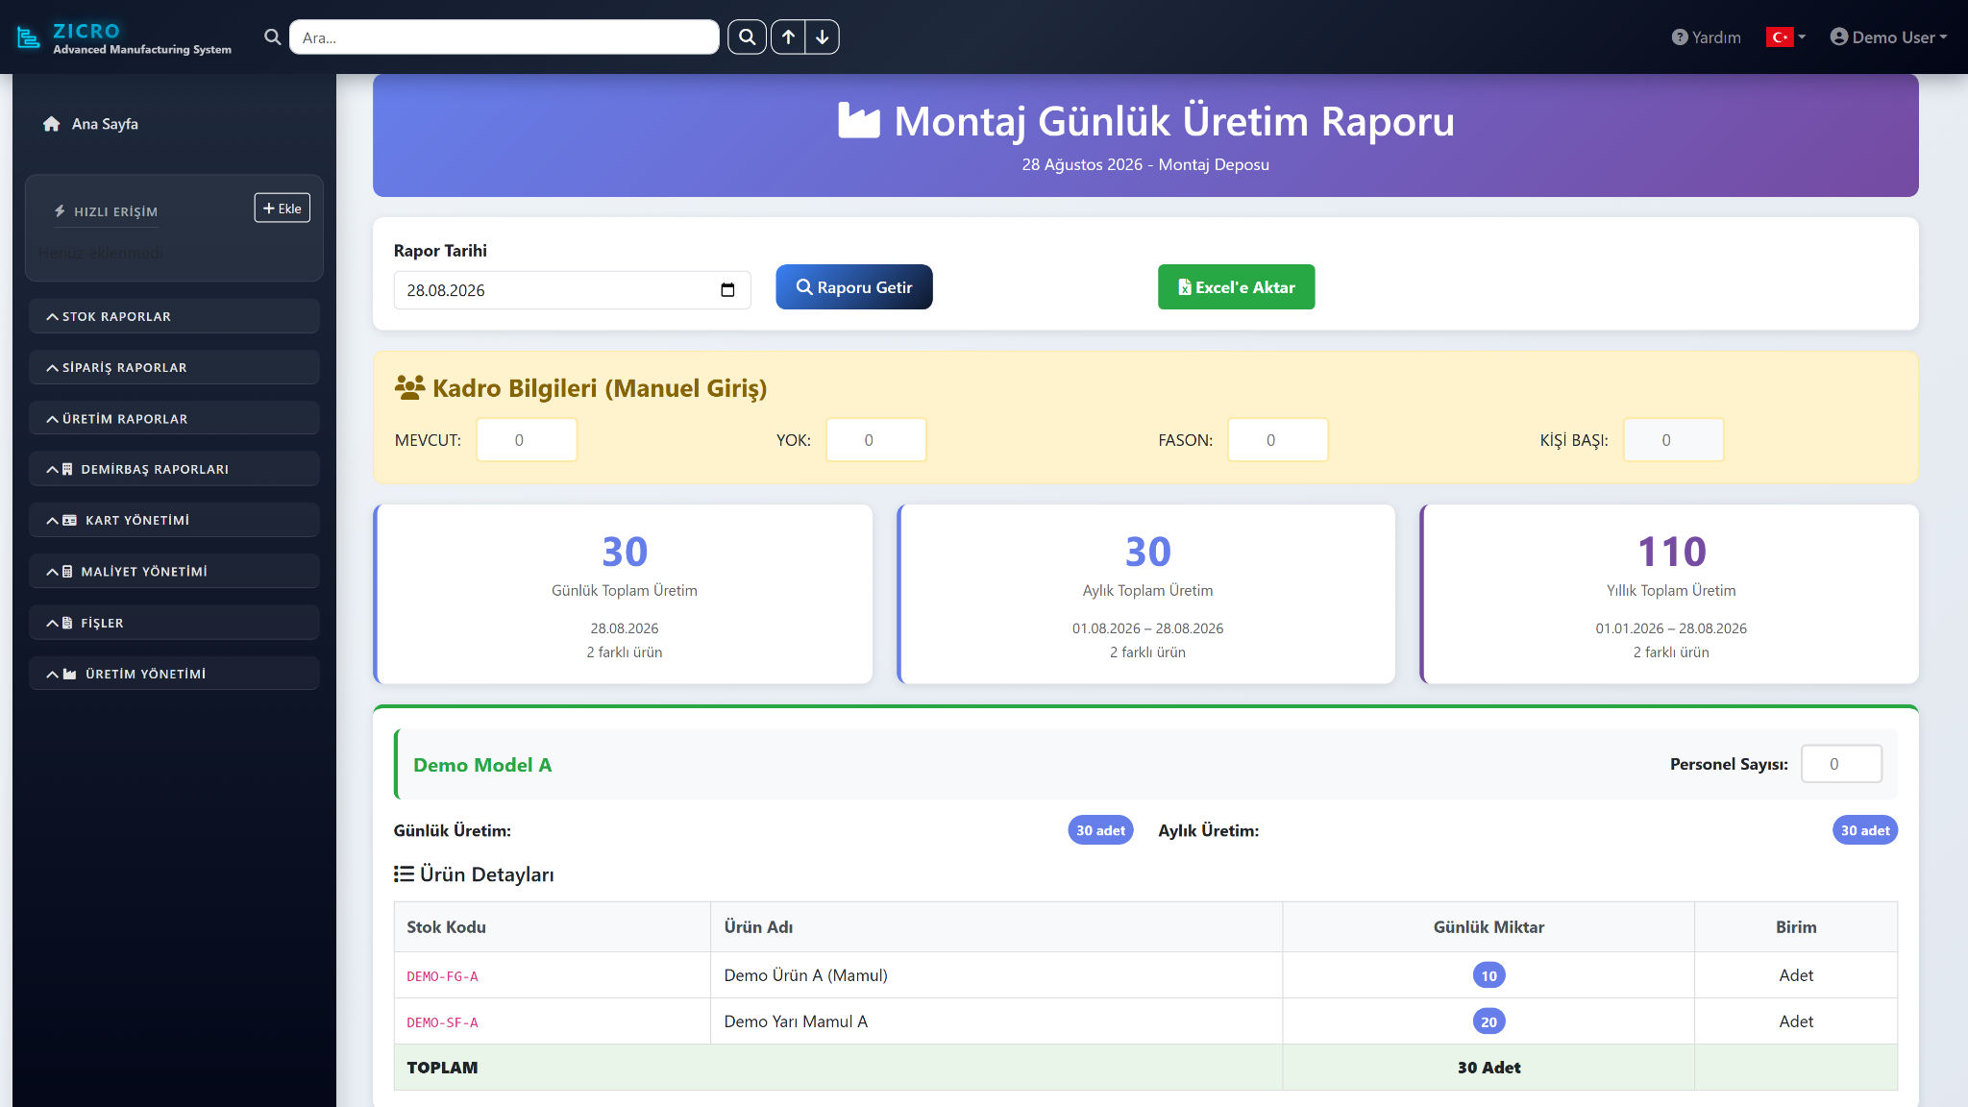Image resolution: width=1968 pixels, height=1107 pixels.
Task: Click the list icon beside Ürün Detayları
Action: [x=404, y=873]
